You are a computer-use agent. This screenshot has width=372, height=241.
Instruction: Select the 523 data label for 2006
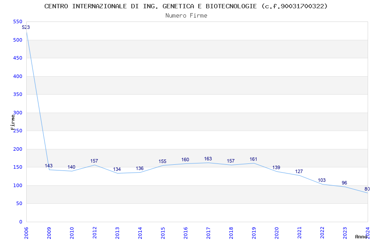click(x=26, y=27)
